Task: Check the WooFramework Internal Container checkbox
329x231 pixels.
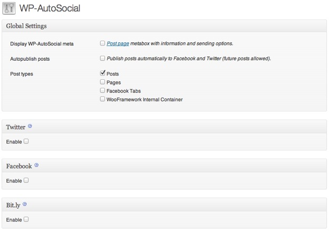Action: pyautogui.click(x=102, y=99)
